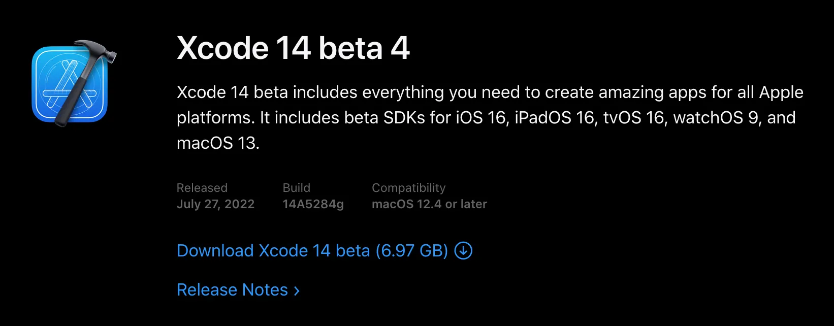Click "iPadOS 16" in the description
Screen dimensions: 834x326
coord(555,118)
